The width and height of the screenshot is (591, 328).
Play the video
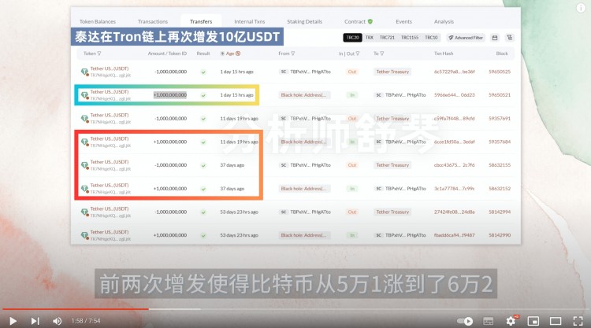click(13, 321)
